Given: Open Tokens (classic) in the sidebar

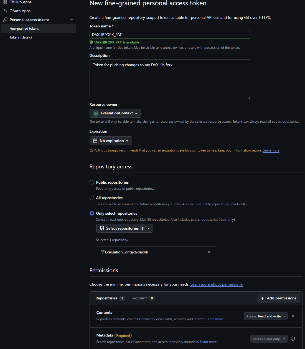Looking at the screenshot, I should (21, 37).
